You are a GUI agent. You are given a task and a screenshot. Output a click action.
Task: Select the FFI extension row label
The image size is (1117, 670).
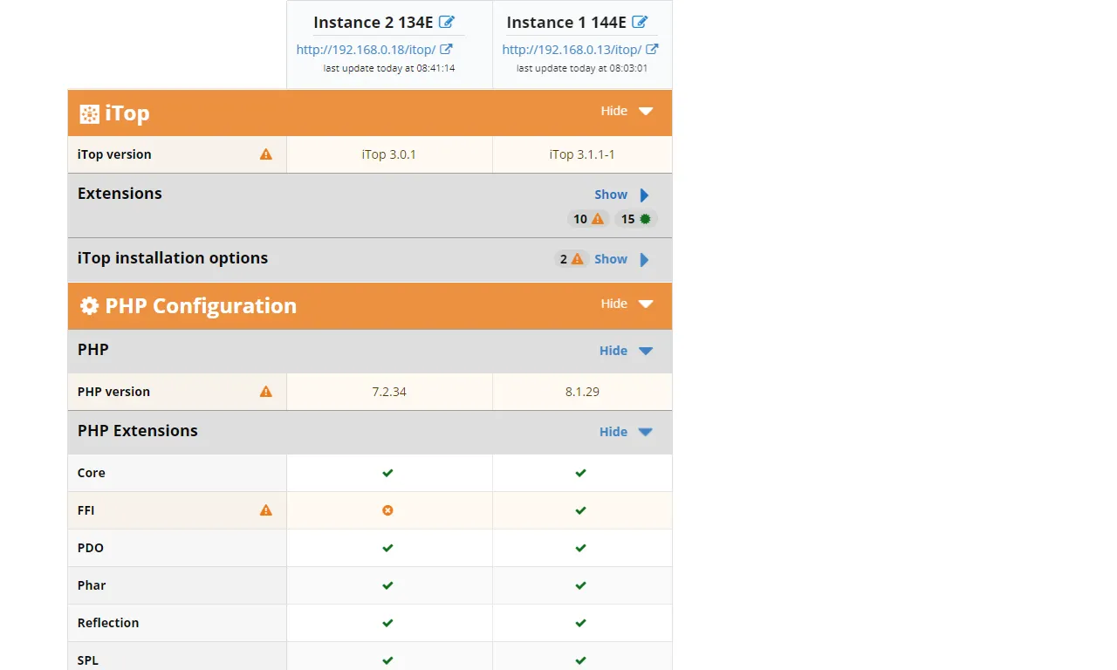coord(86,510)
